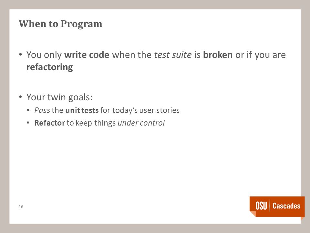The width and height of the screenshot is (310, 233).
Task: Click the italic text test suite
Action: (x=172, y=55)
